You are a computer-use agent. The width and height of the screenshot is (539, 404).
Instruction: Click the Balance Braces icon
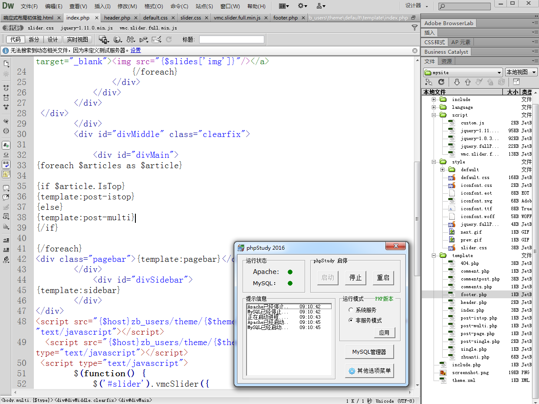(x=6, y=131)
